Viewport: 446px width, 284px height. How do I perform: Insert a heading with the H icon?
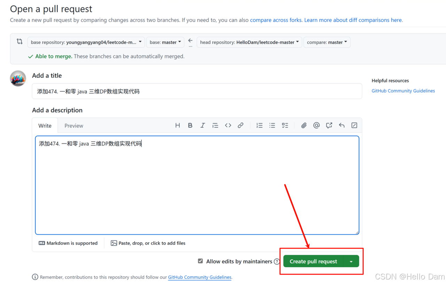coord(178,125)
